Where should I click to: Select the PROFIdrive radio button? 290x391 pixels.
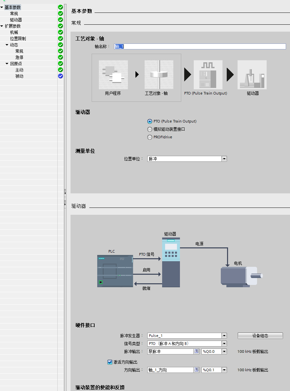point(150,137)
